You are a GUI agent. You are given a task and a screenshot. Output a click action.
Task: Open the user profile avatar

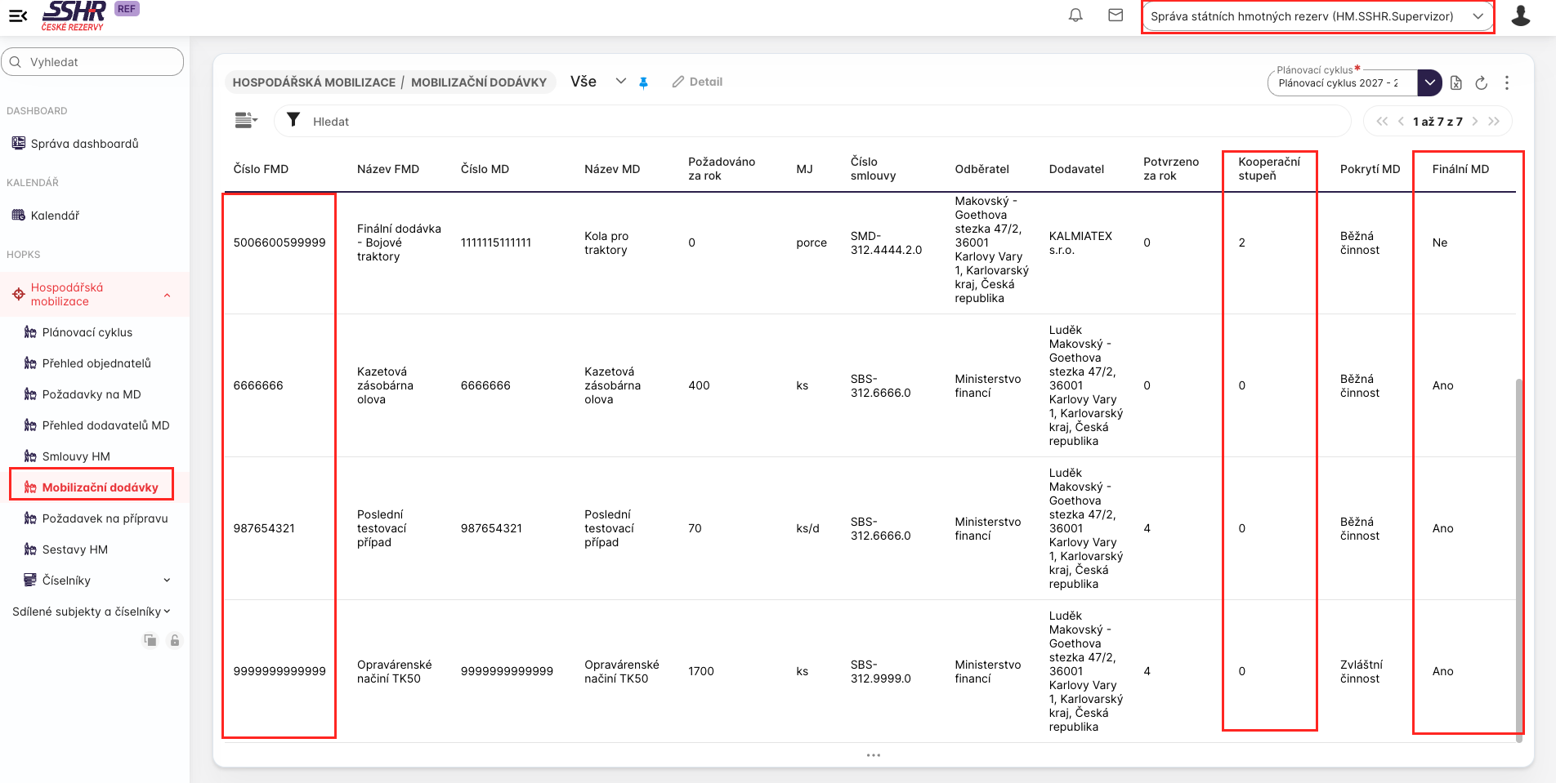(1520, 16)
